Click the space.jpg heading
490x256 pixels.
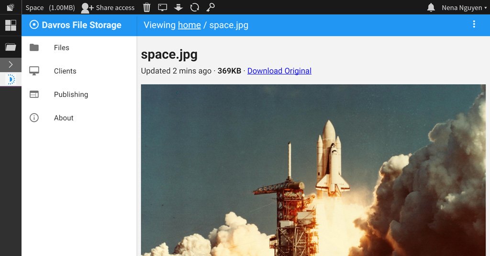[169, 54]
